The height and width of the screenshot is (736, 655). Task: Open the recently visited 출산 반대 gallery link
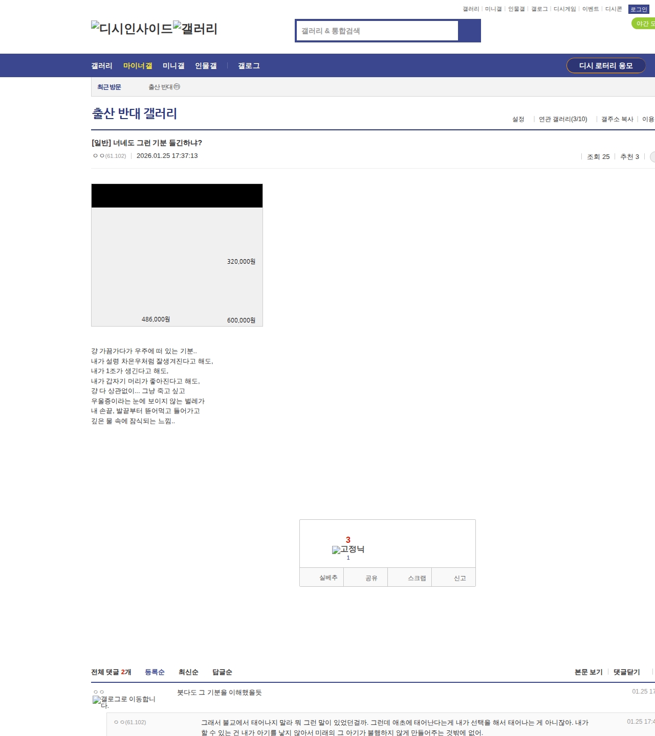point(161,87)
